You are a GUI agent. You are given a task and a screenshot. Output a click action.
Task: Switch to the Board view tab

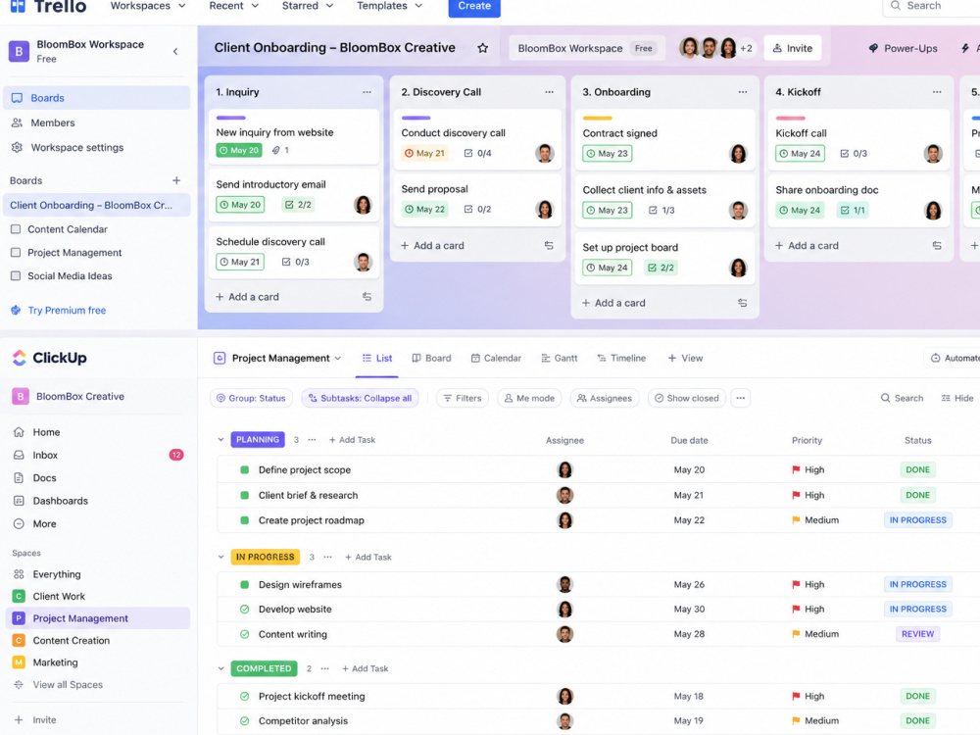[x=431, y=358]
